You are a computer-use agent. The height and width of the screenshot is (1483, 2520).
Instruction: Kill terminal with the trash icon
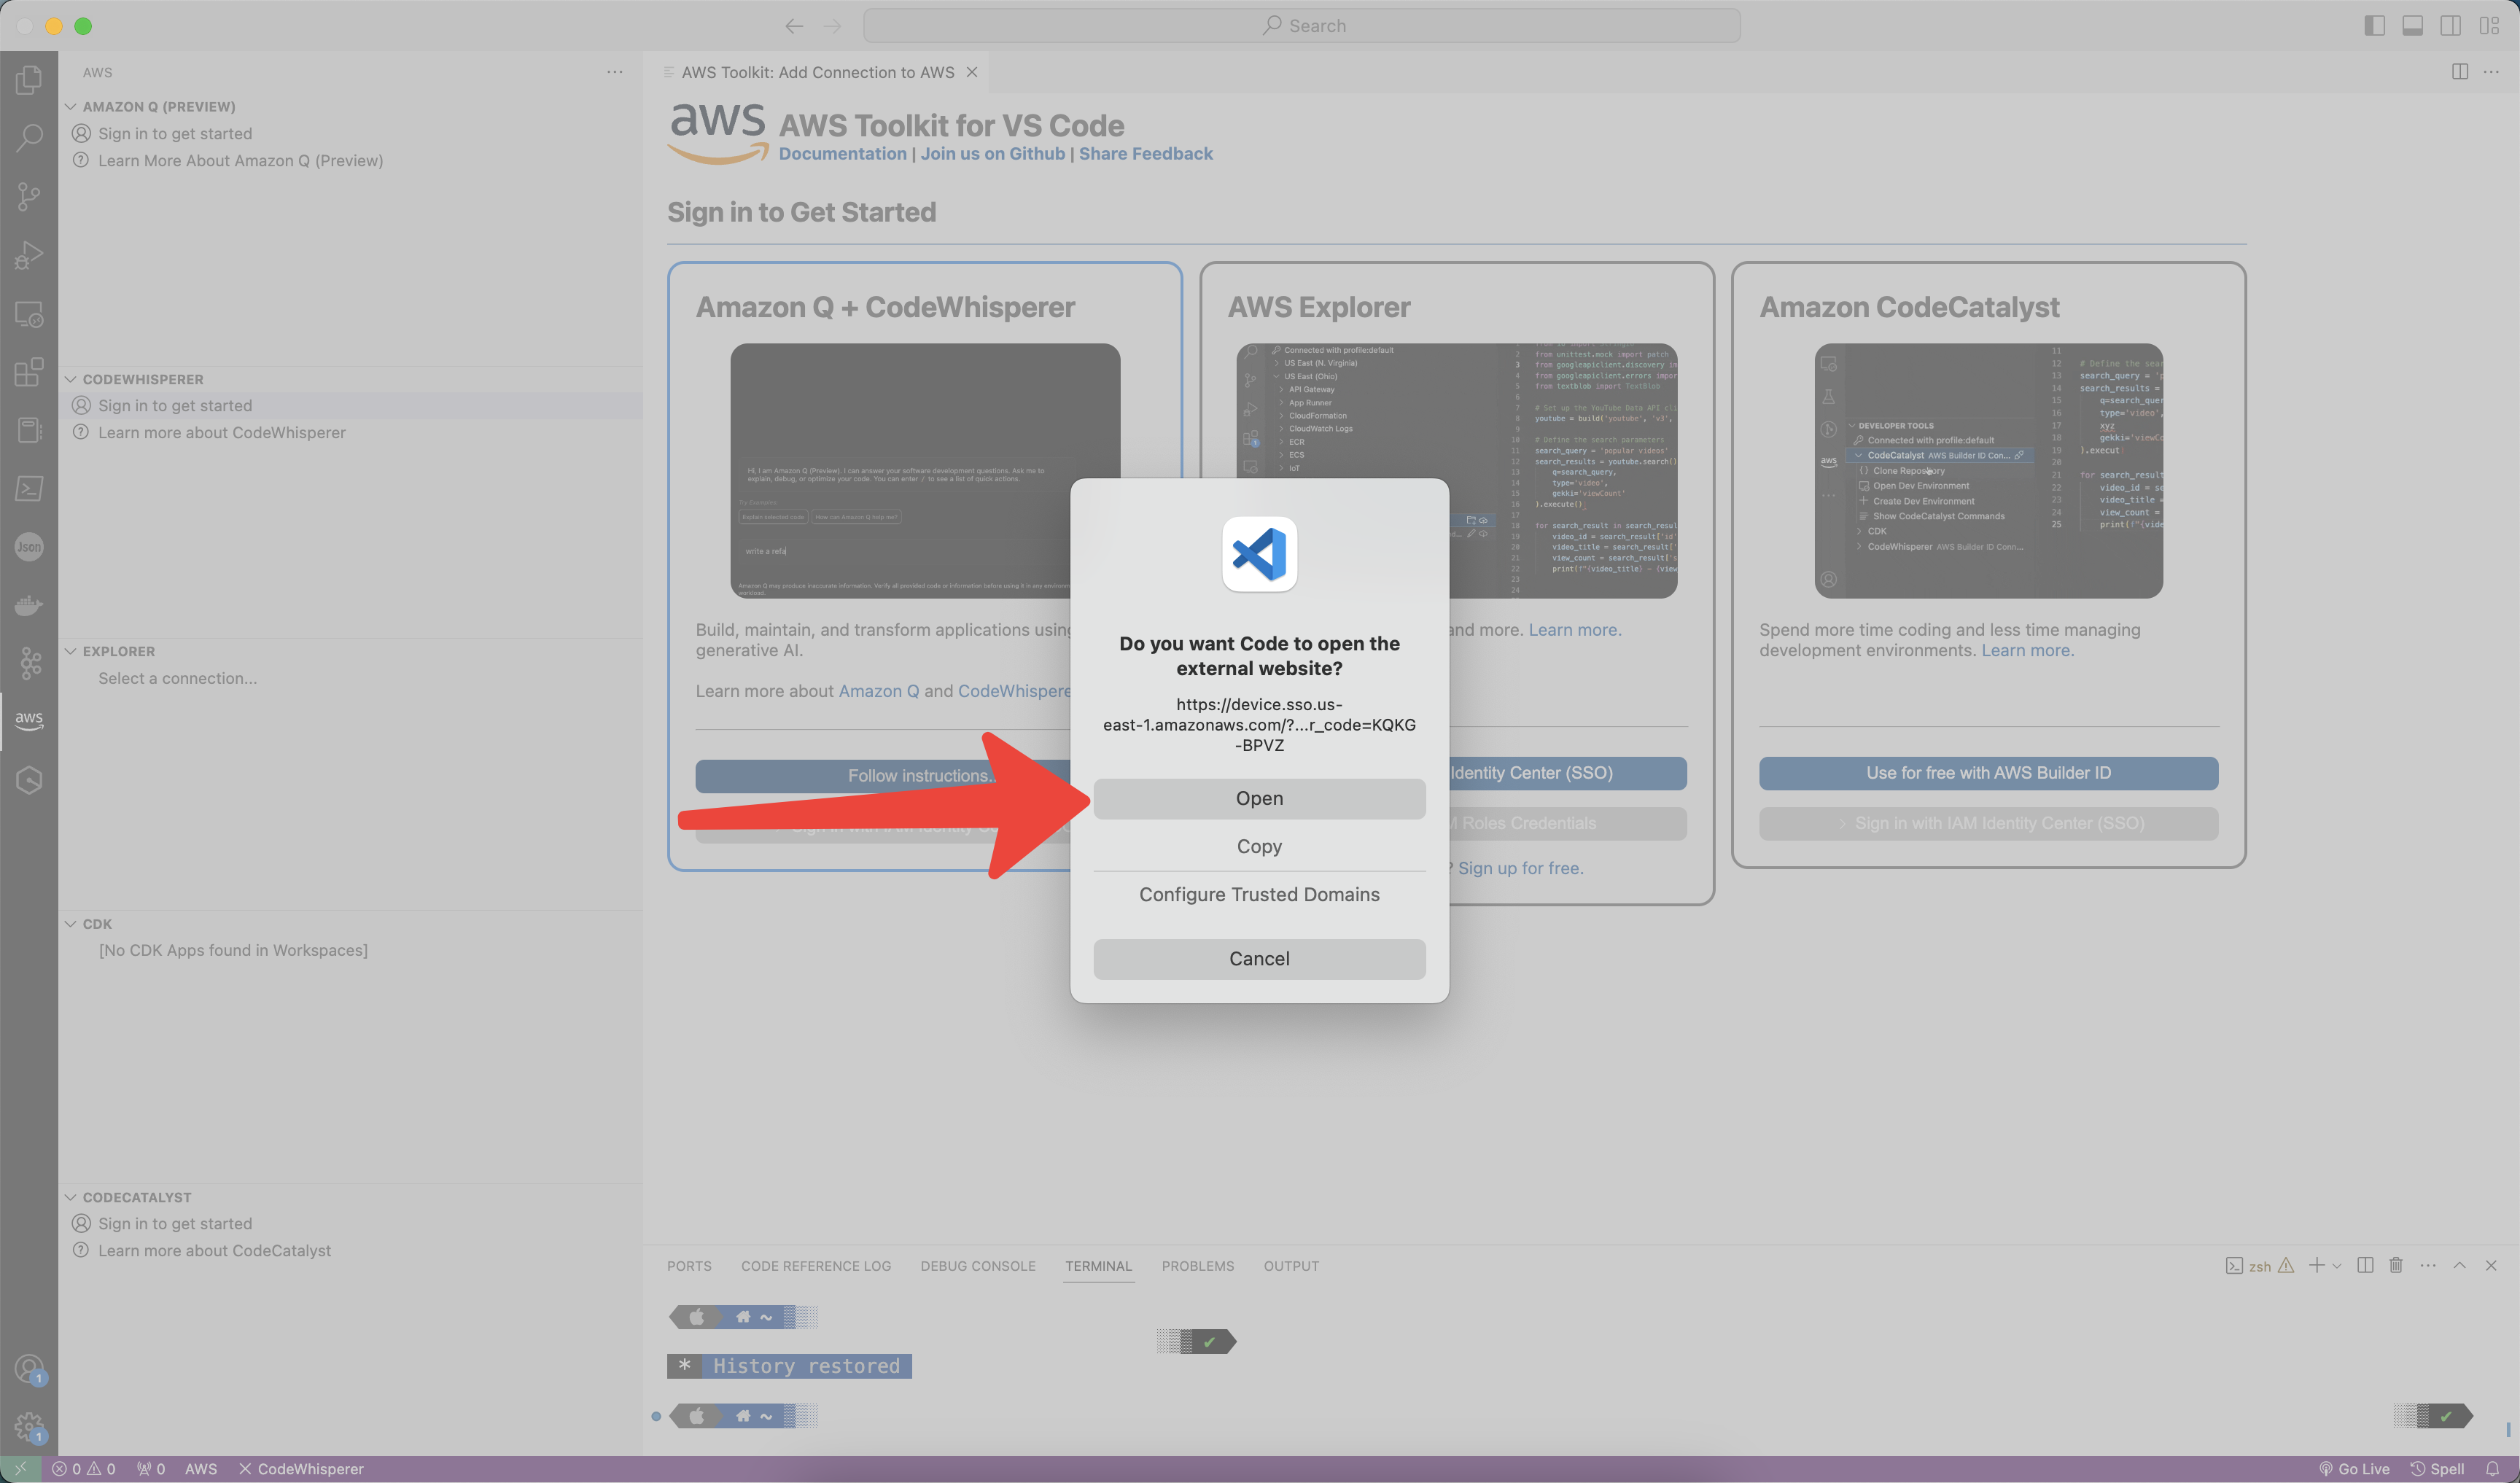[2396, 1265]
